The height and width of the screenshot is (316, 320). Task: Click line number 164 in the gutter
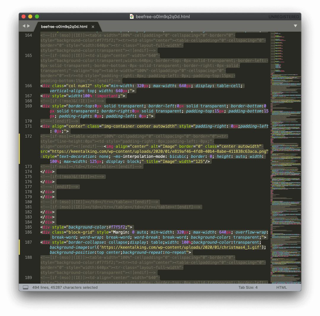[x=28, y=36]
